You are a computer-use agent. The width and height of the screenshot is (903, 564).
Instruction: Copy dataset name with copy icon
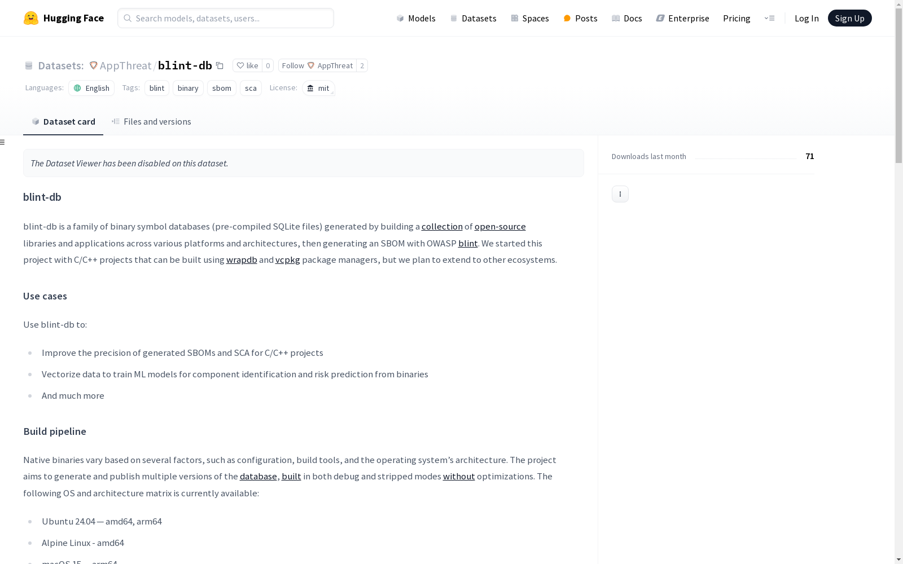coord(220,66)
